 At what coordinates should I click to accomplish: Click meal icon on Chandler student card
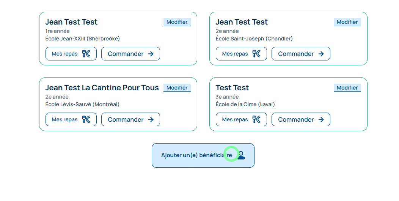click(257, 54)
